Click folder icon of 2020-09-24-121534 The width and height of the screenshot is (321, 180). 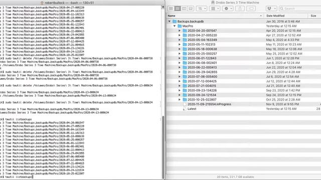coord(185,95)
